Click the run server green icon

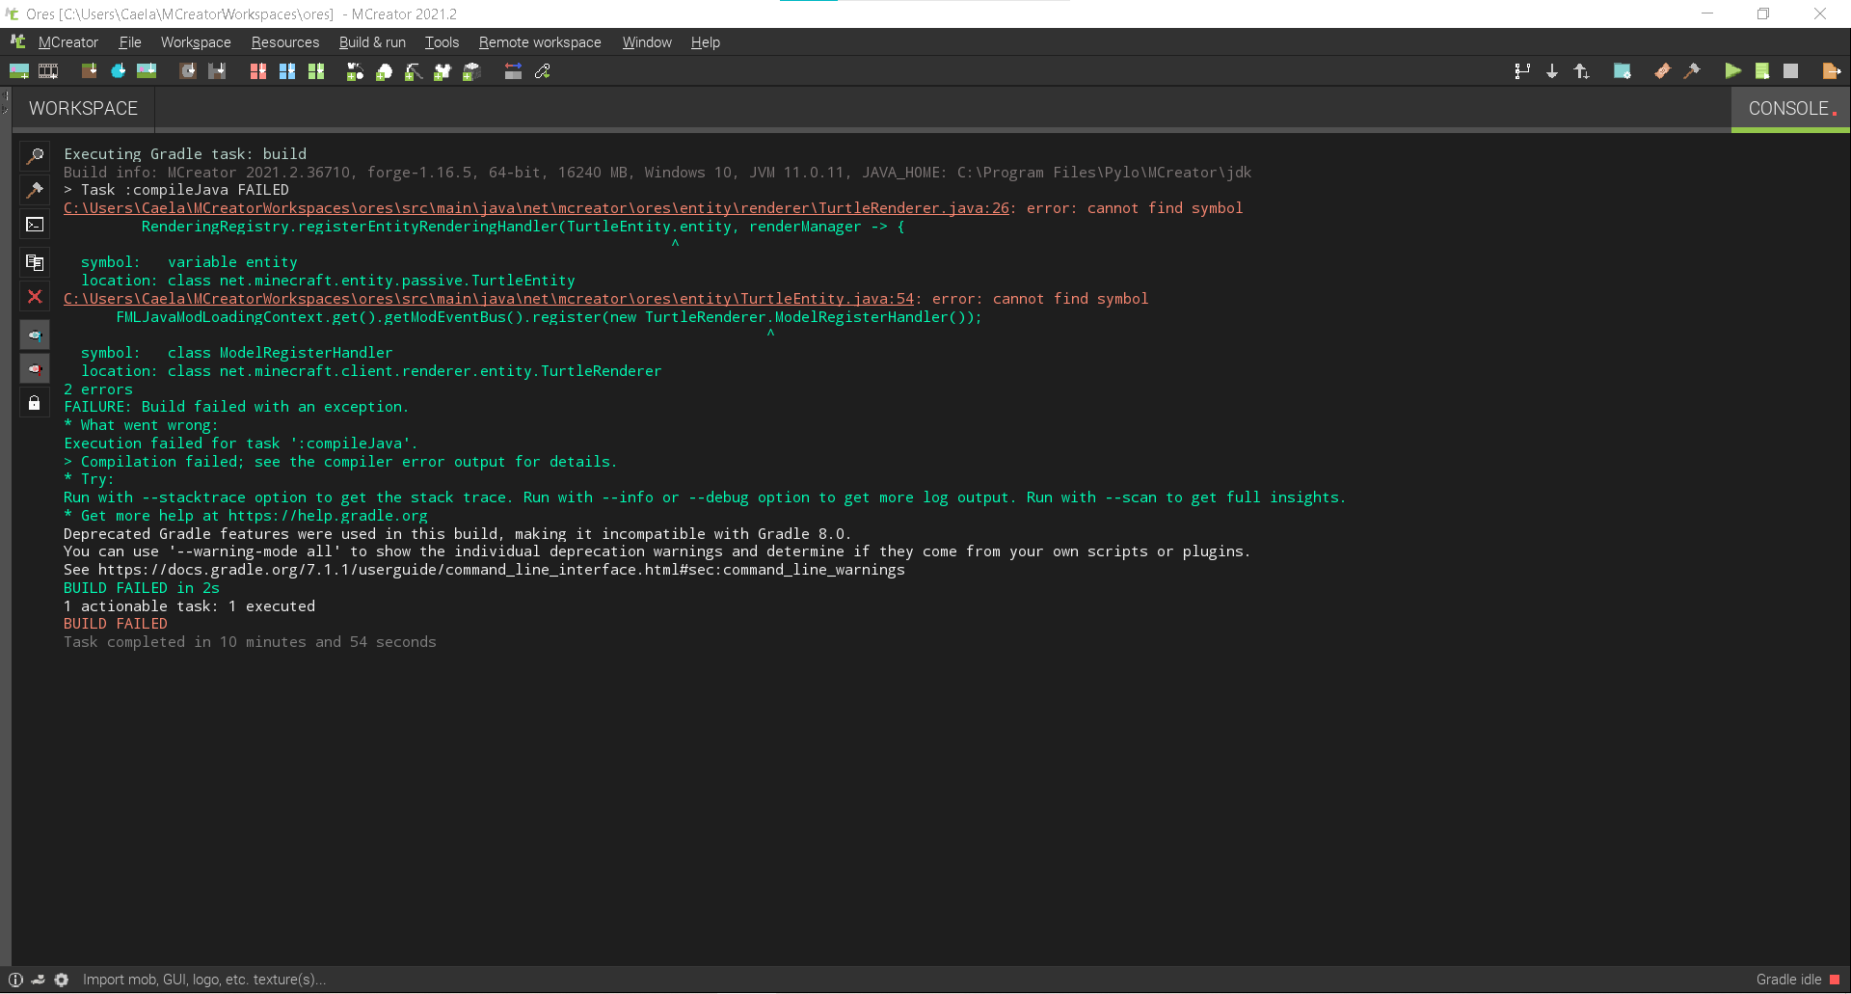(1762, 71)
